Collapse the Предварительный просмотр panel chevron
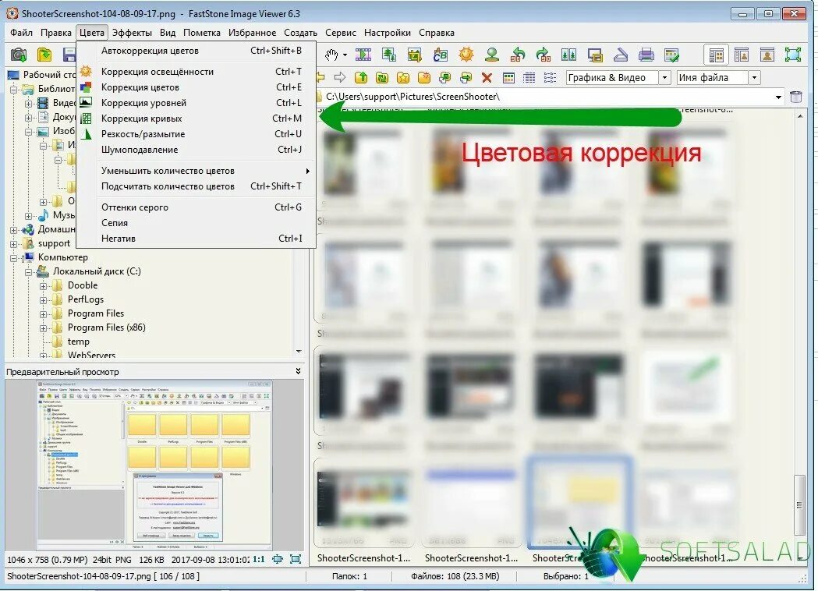The height and width of the screenshot is (591, 818). 298,371
